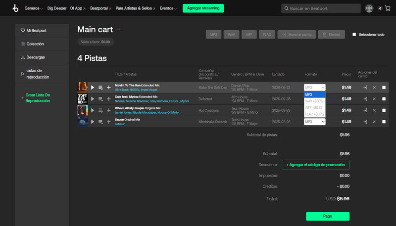Remove Caje feat. Mydoz from cart
The image size is (396, 226).
[x=374, y=99]
